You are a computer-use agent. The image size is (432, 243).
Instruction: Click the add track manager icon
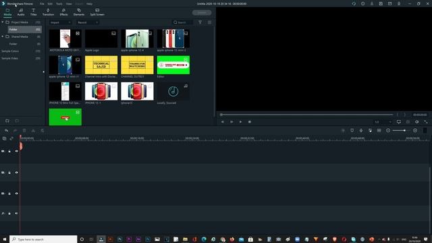pyautogui.click(x=5, y=138)
